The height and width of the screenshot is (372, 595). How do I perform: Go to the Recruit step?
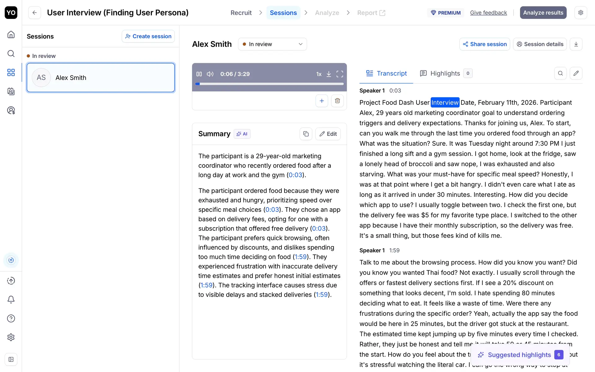coord(241,13)
